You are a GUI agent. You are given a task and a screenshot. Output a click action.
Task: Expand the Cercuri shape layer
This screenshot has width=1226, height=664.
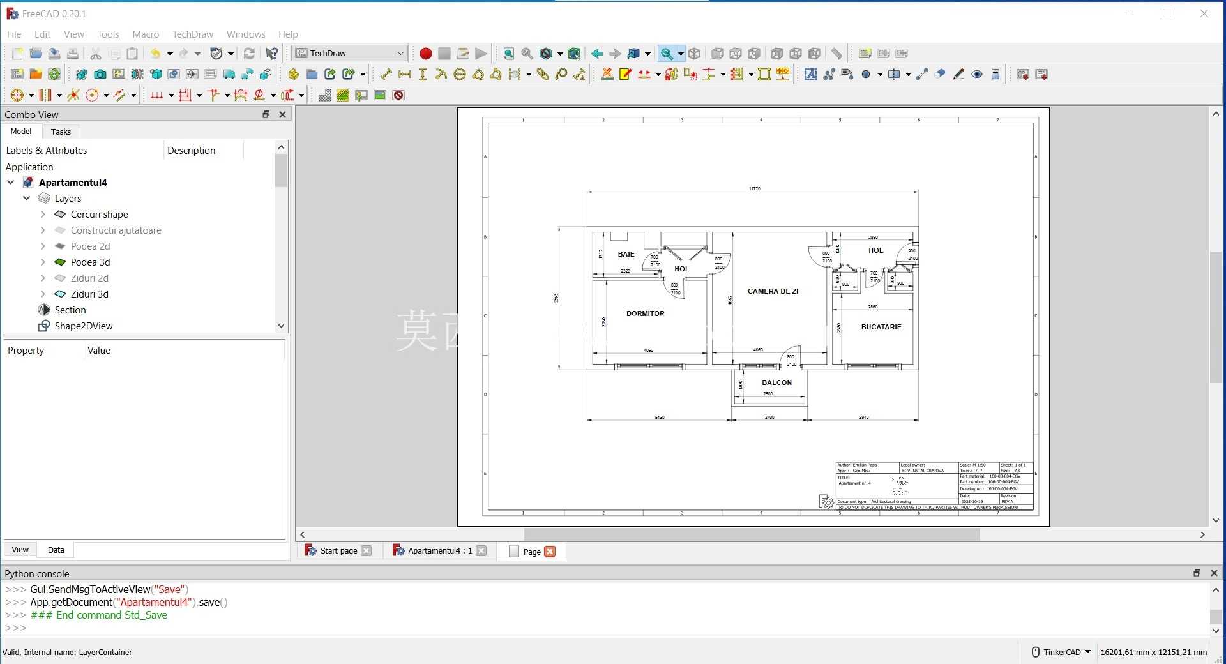(43, 214)
